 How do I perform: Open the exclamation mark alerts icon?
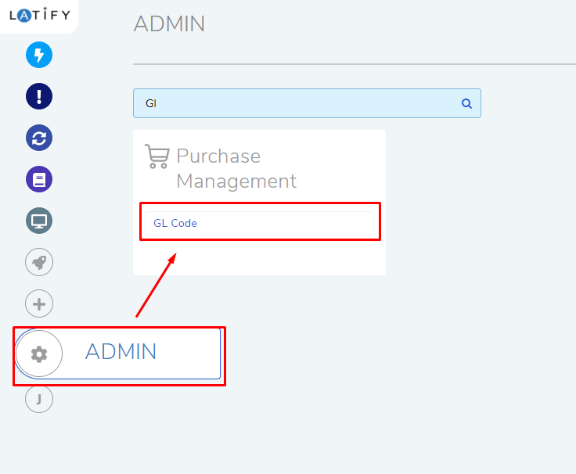click(39, 96)
